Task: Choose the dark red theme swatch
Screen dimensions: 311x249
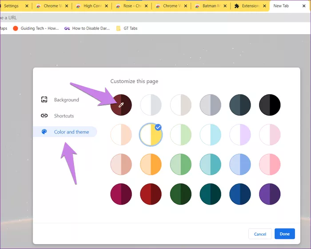Action: pos(151,194)
